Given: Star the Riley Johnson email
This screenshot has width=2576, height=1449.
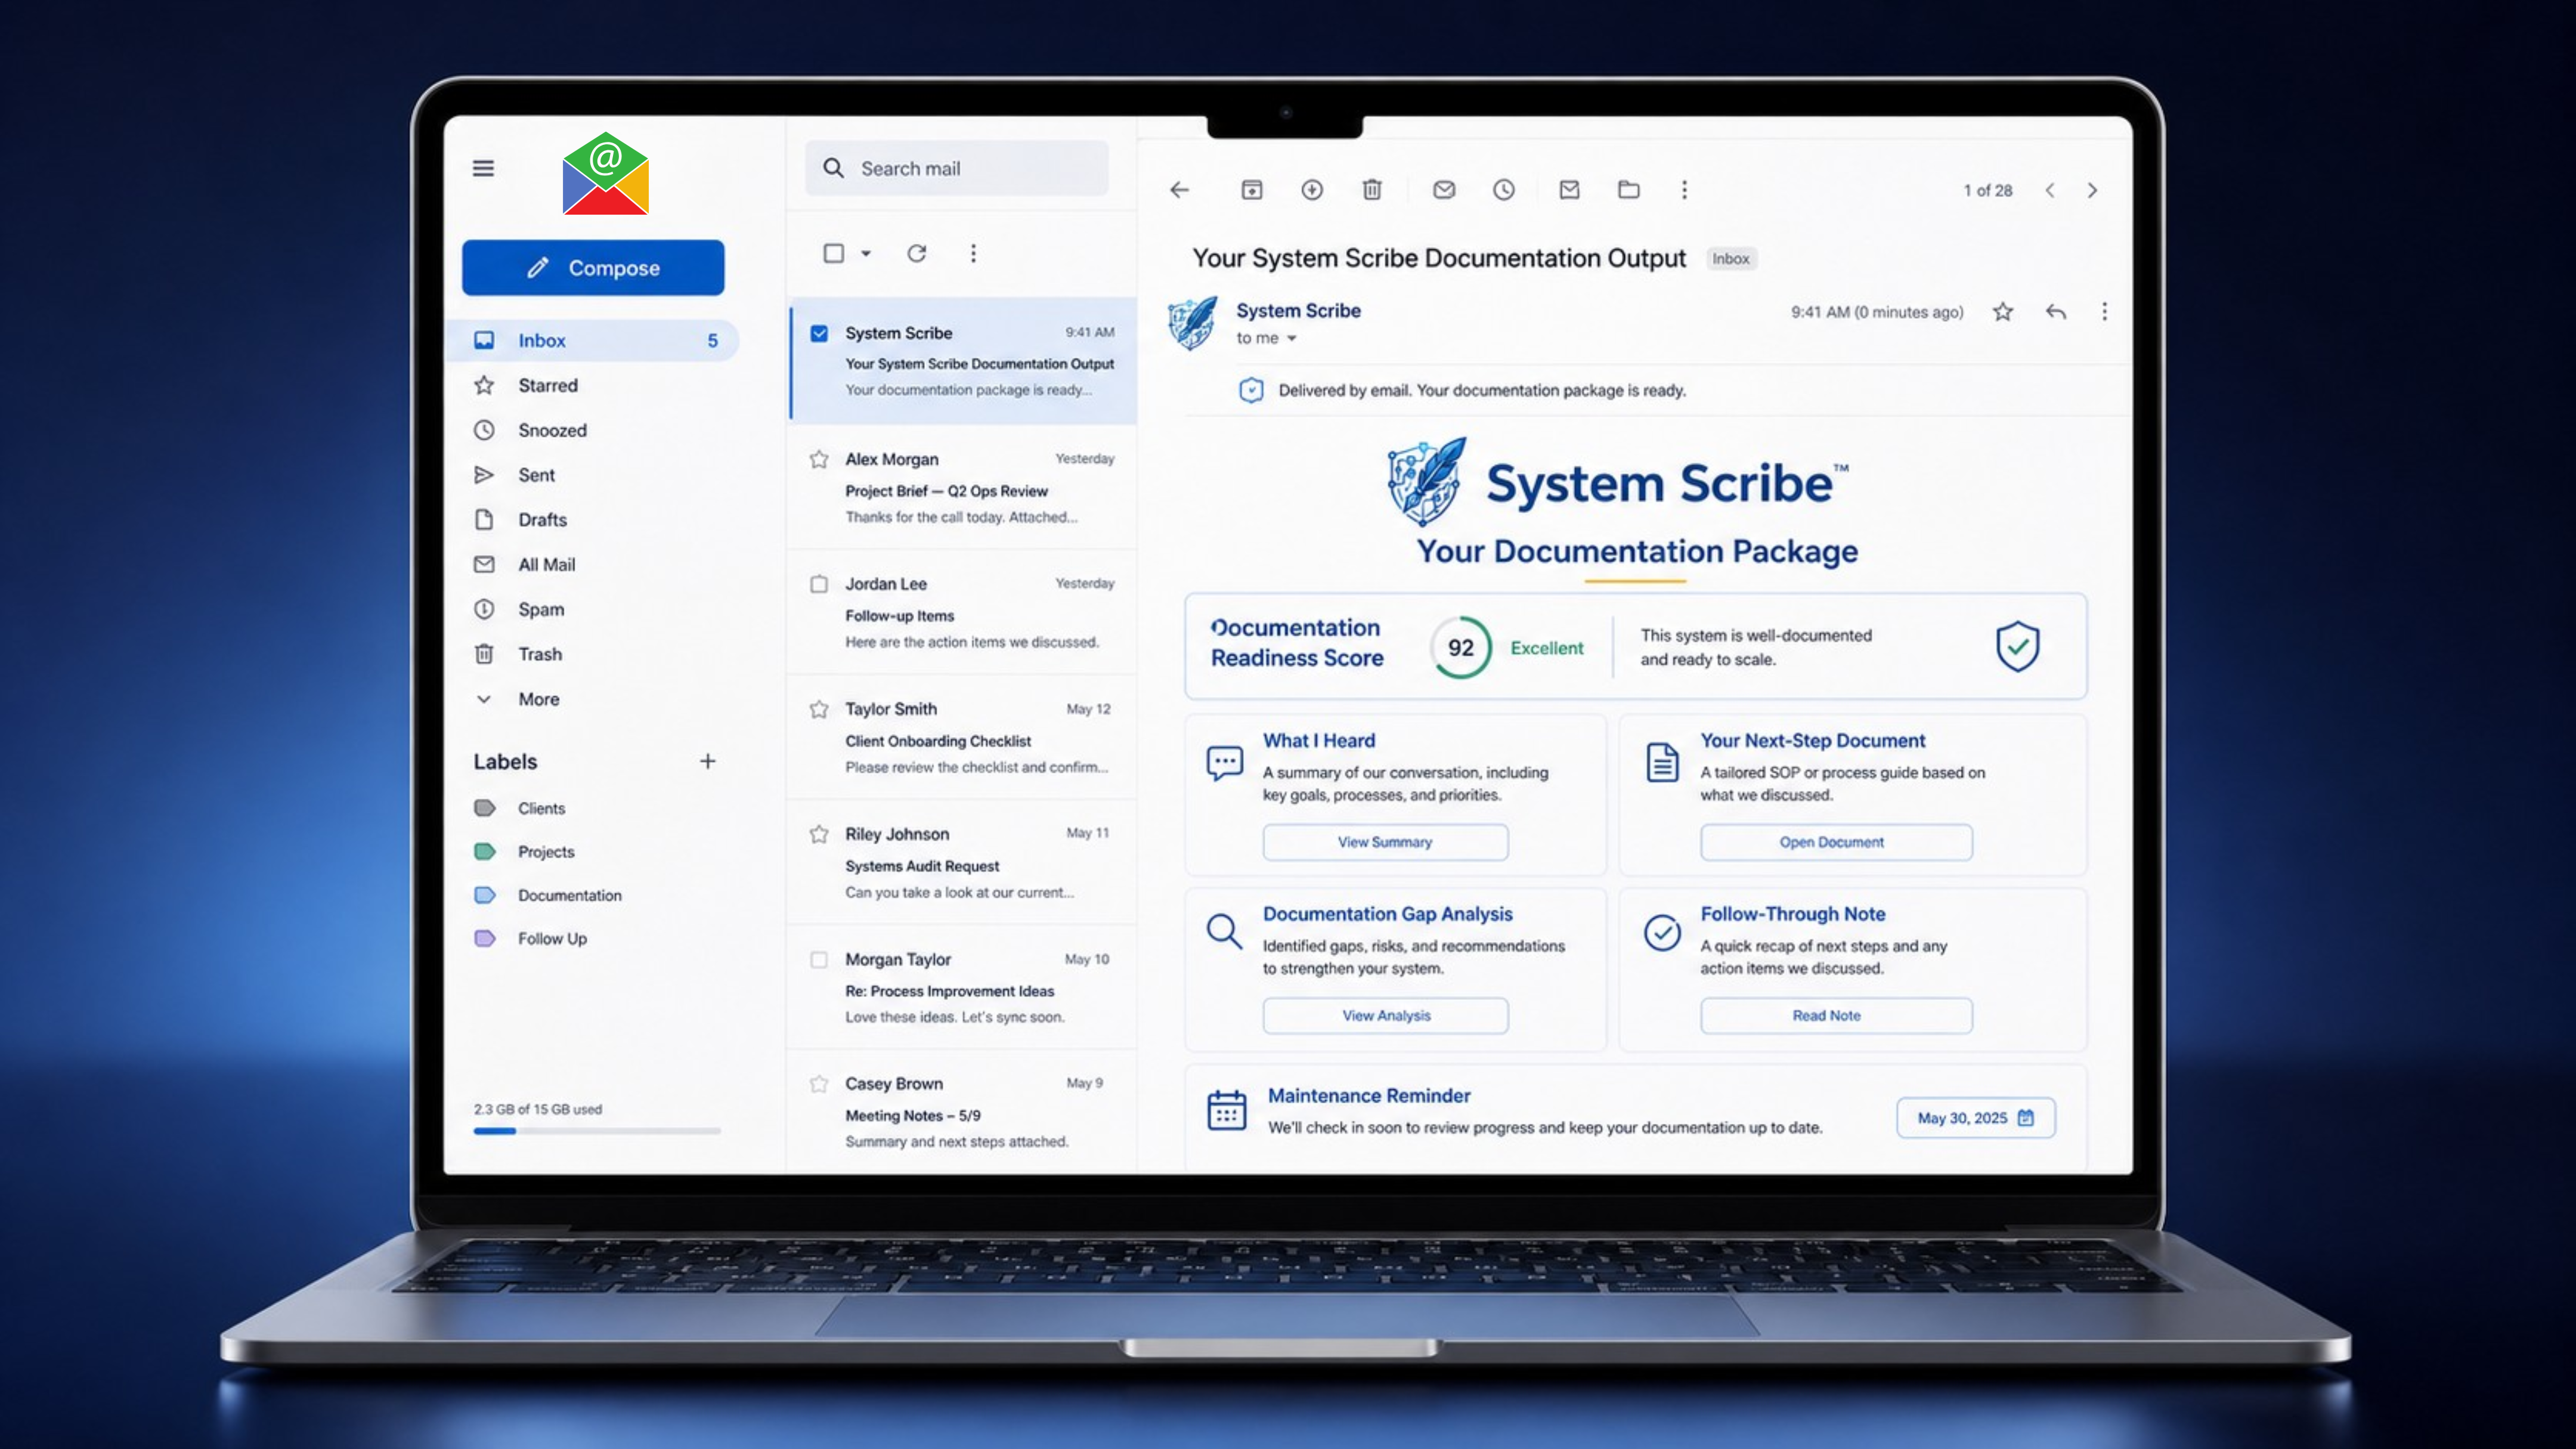Looking at the screenshot, I should tap(819, 834).
